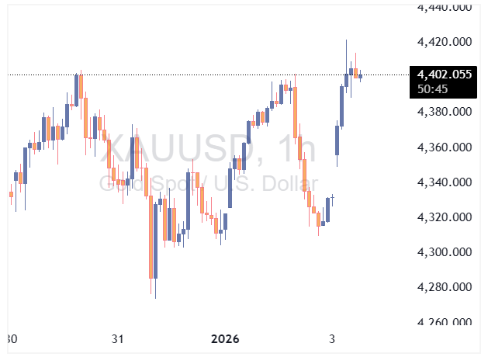The height and width of the screenshot is (364, 488).
Task: Click the 50:45 candle countdown timer
Action: [x=431, y=88]
